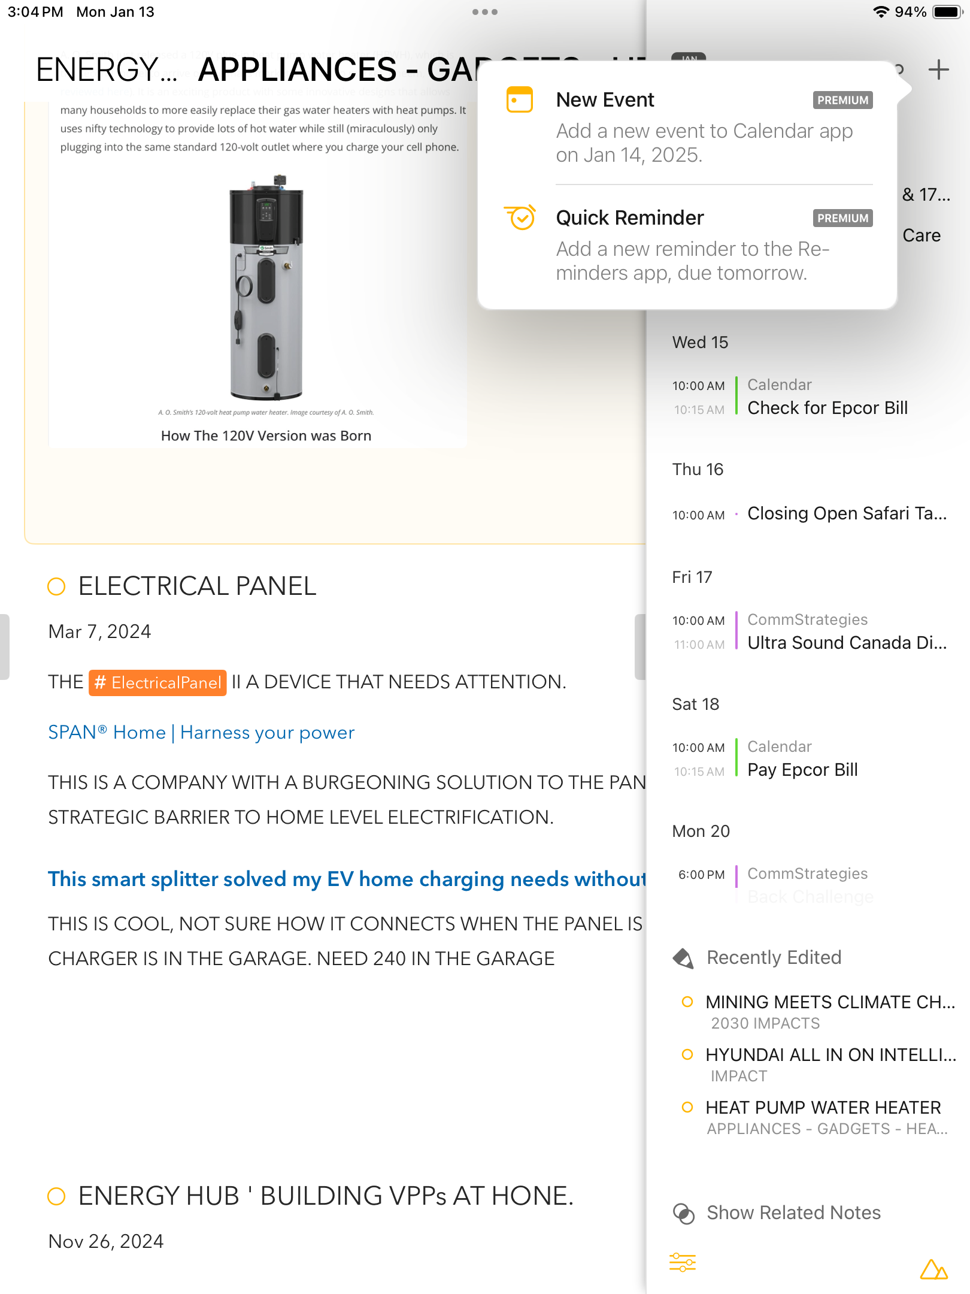The height and width of the screenshot is (1294, 970).
Task: Tap the three-dot multitasking indicator
Action: pyautogui.click(x=484, y=12)
